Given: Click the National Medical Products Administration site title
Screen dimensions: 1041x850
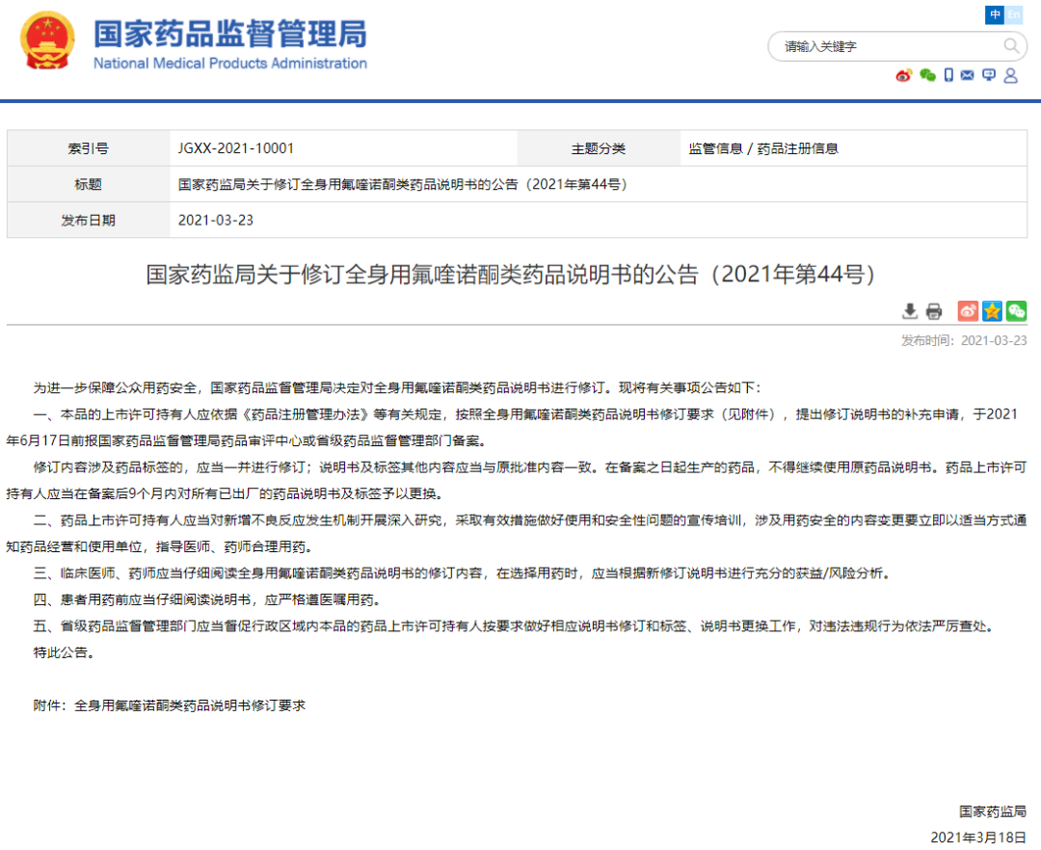Looking at the screenshot, I should (x=229, y=45).
